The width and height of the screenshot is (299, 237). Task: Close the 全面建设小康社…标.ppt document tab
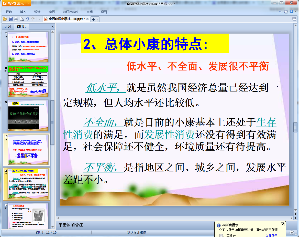tap(87, 19)
